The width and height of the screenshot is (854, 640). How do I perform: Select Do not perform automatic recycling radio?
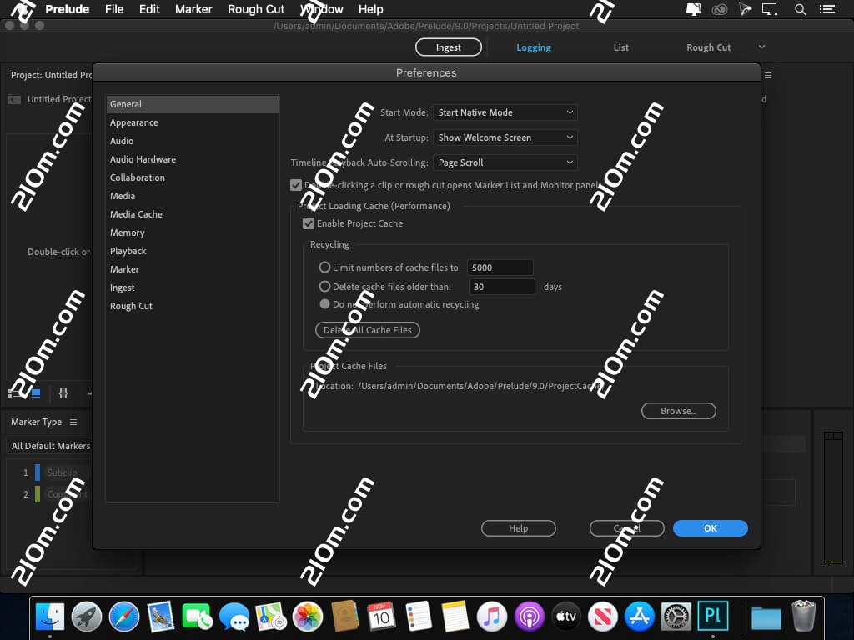click(324, 303)
